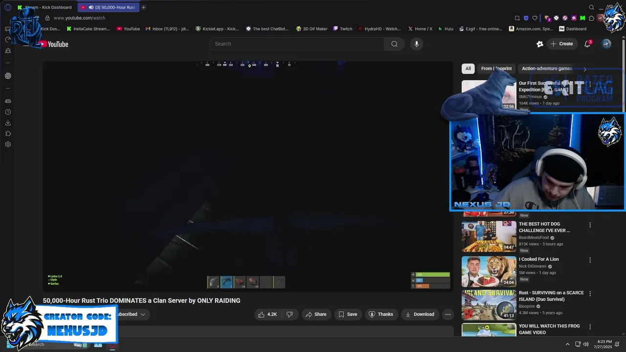The image size is (626, 352).
Task: Open sidebar Settings gear icon
Action: pyautogui.click(x=8, y=144)
